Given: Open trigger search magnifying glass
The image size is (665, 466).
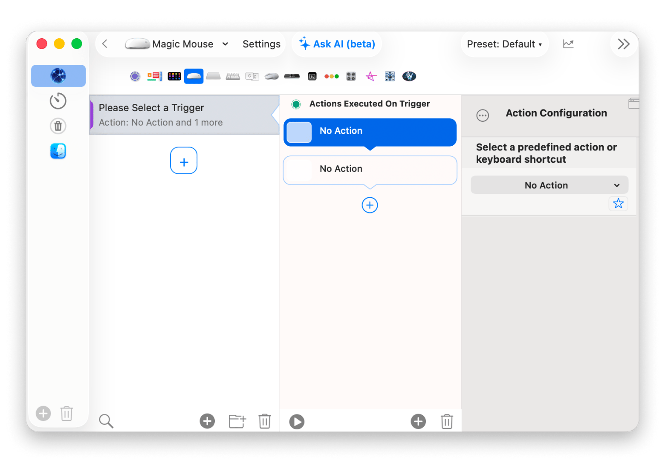Looking at the screenshot, I should tap(106, 421).
